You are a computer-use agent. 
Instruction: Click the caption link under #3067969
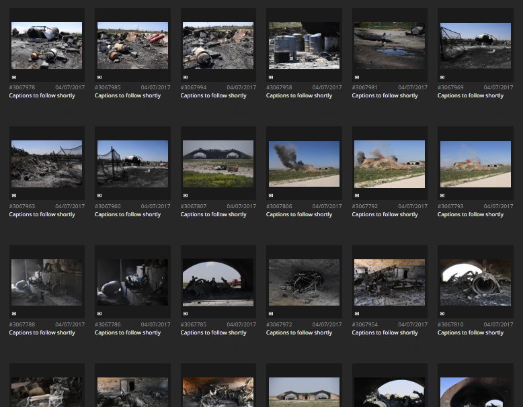471,95
